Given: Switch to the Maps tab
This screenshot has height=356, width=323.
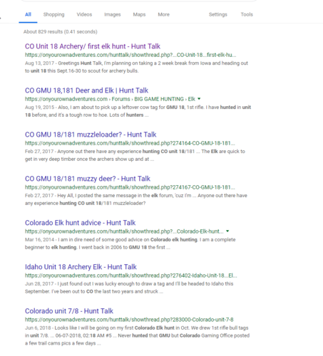Looking at the screenshot, I should point(139,14).
